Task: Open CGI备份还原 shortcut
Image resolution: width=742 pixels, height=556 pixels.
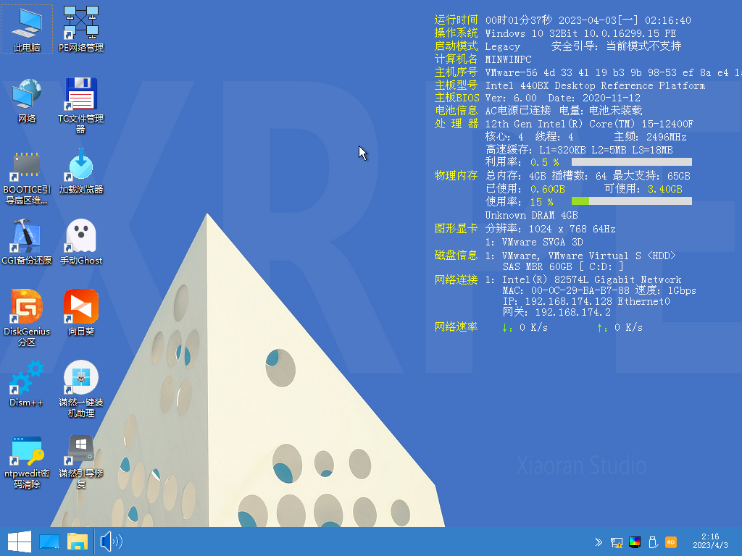Action: 27,237
